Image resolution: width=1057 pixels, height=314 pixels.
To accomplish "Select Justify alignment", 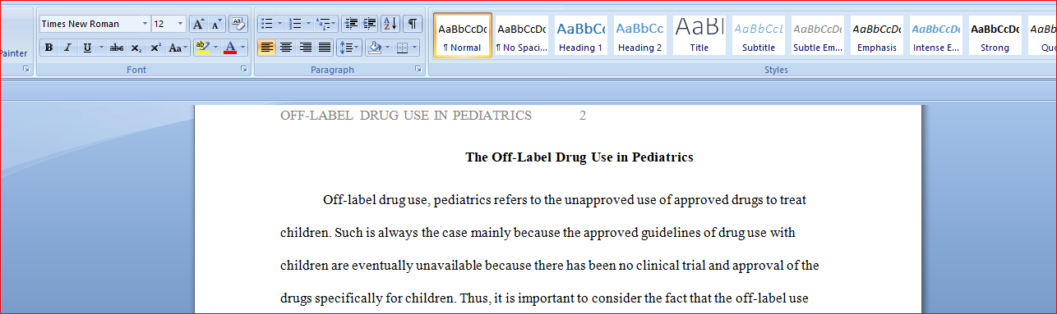I will click(325, 48).
